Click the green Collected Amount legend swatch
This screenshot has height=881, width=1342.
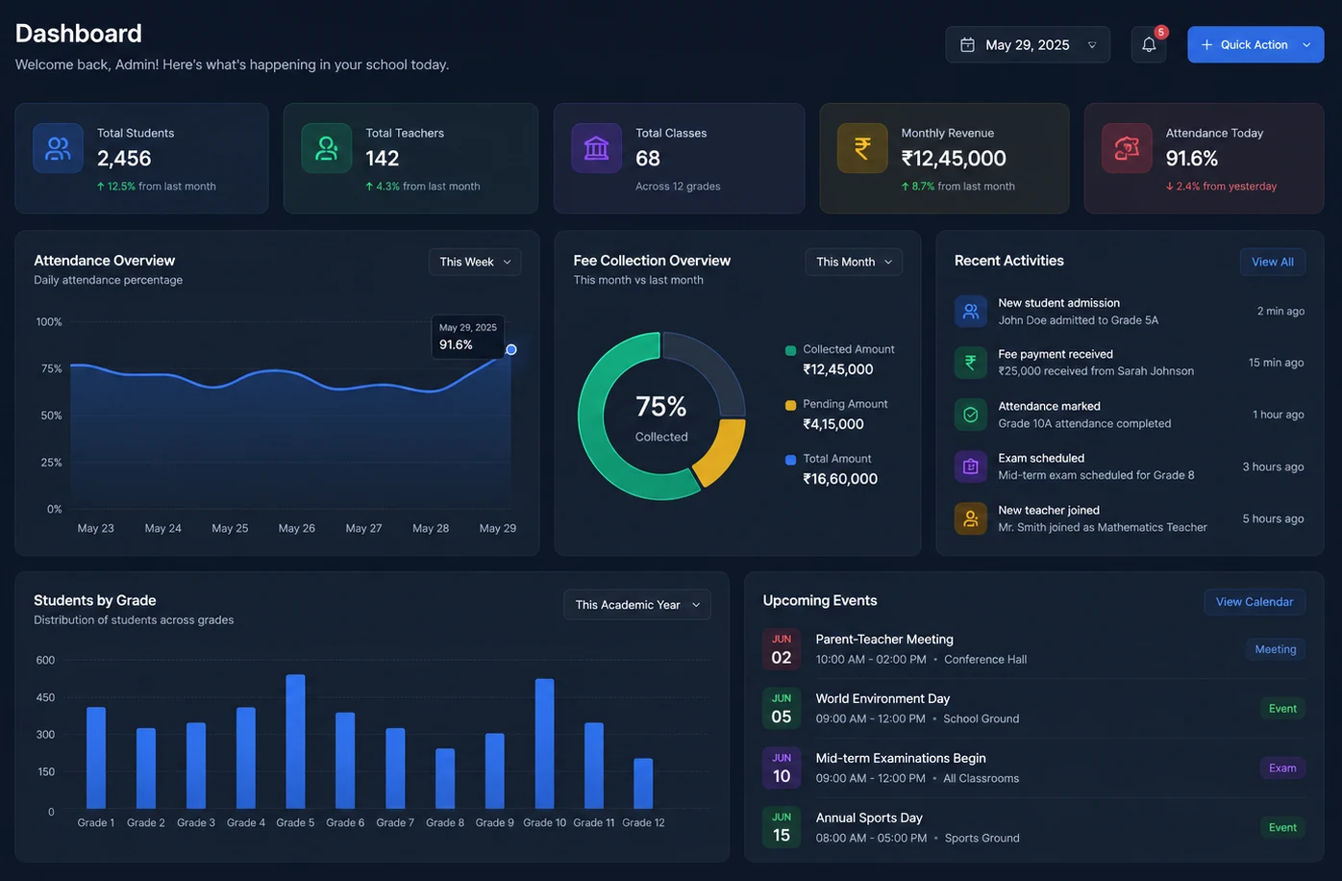pos(790,350)
